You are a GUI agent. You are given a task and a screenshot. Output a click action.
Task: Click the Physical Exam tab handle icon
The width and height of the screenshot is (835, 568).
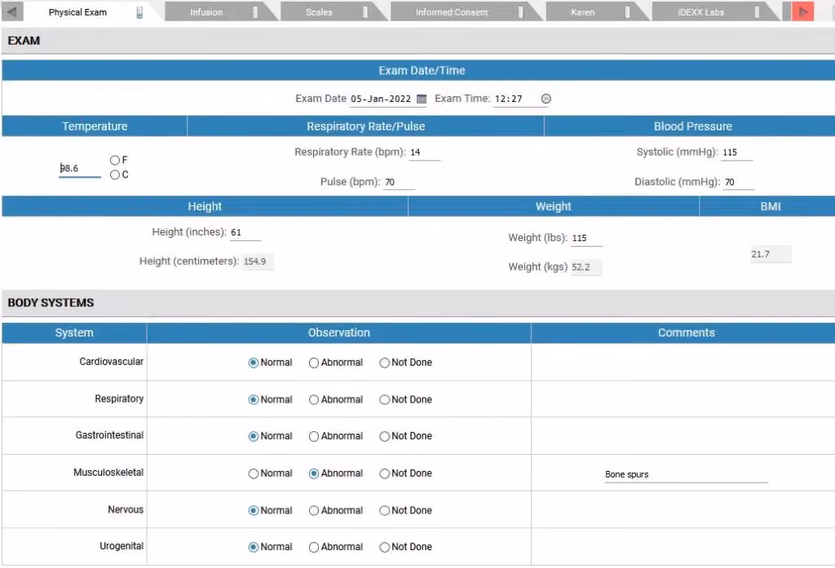point(139,12)
